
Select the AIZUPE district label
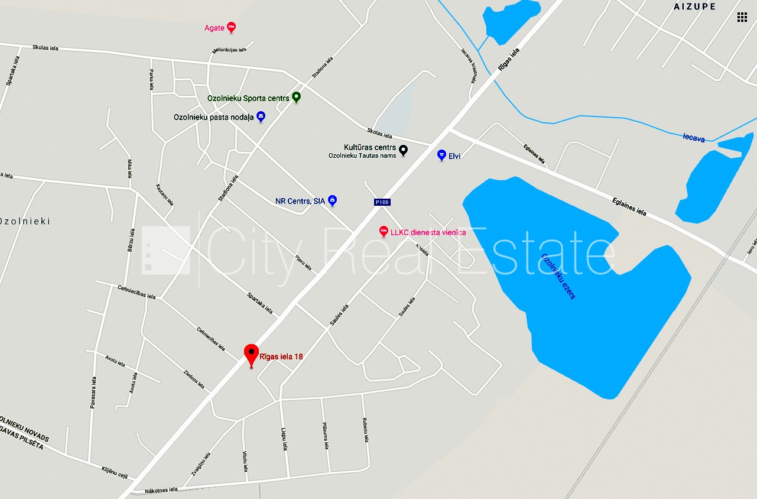click(694, 7)
